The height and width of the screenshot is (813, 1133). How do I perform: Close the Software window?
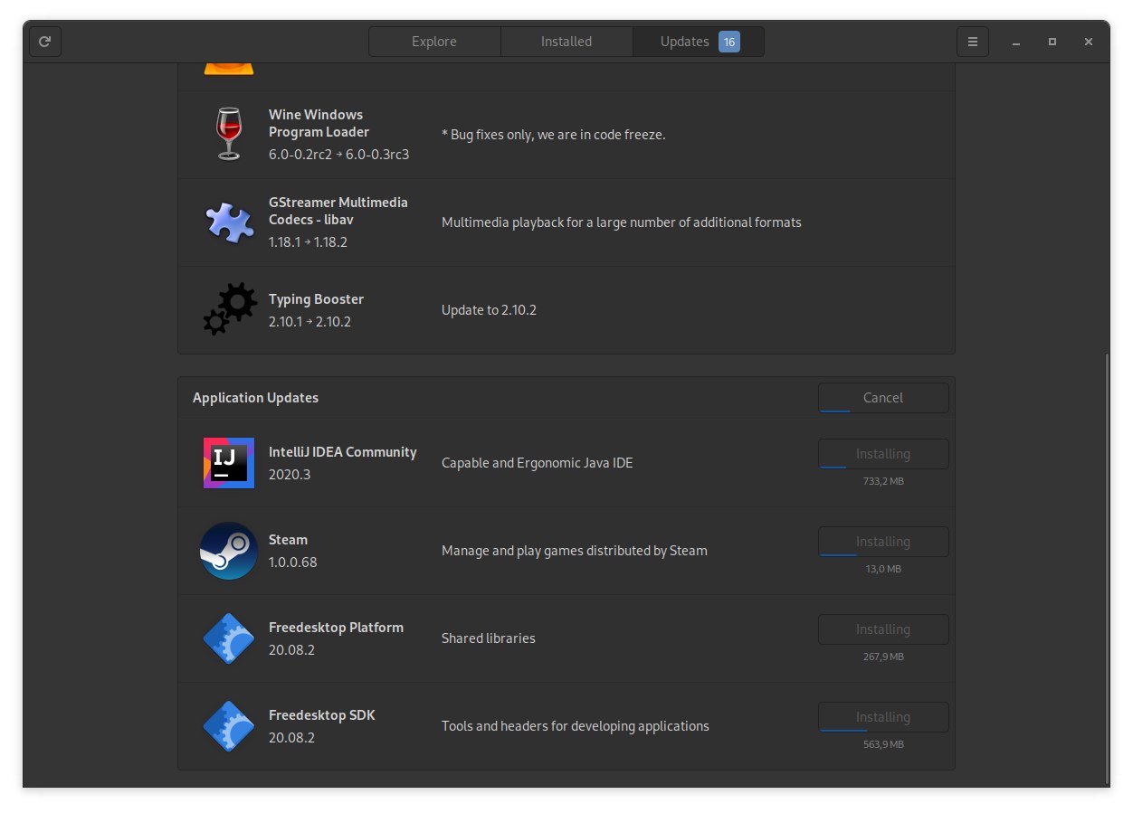click(1089, 42)
